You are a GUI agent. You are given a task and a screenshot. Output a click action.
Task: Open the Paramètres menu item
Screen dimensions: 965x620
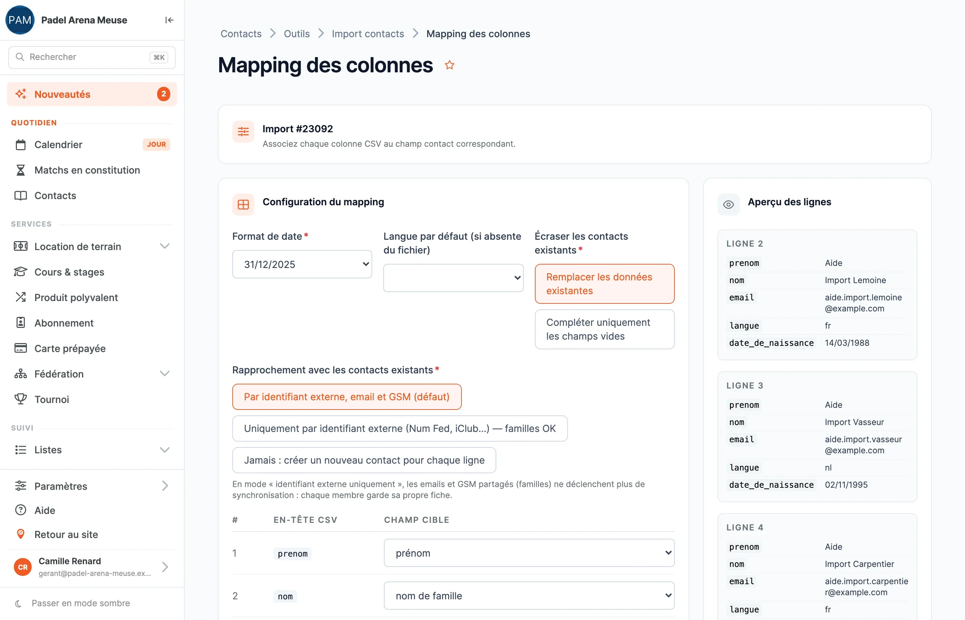[x=92, y=486]
